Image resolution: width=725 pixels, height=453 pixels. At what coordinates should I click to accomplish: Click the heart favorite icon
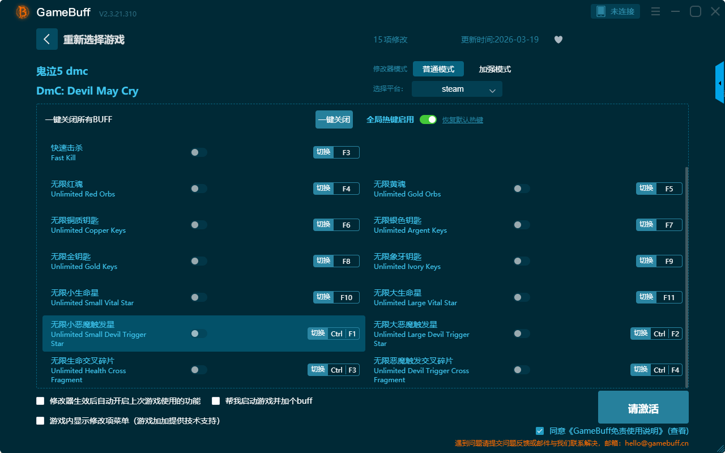pos(558,40)
